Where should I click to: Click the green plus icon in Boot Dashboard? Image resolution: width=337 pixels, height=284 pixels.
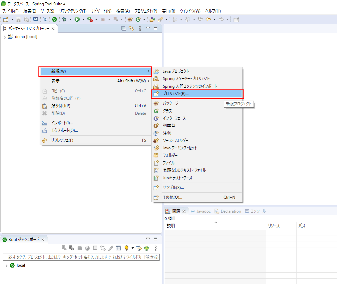[x=147, y=248]
